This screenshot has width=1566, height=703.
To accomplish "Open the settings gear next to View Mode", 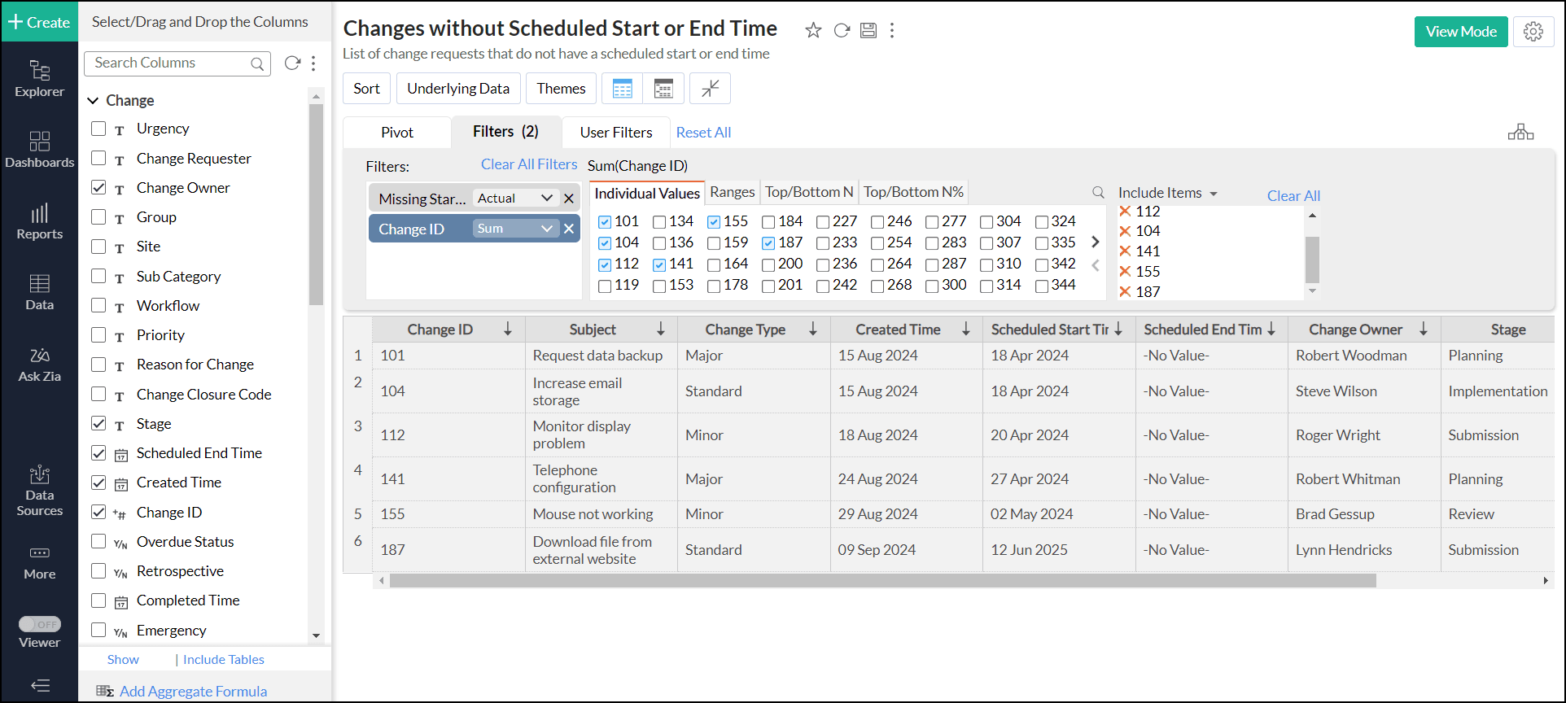I will click(x=1533, y=32).
